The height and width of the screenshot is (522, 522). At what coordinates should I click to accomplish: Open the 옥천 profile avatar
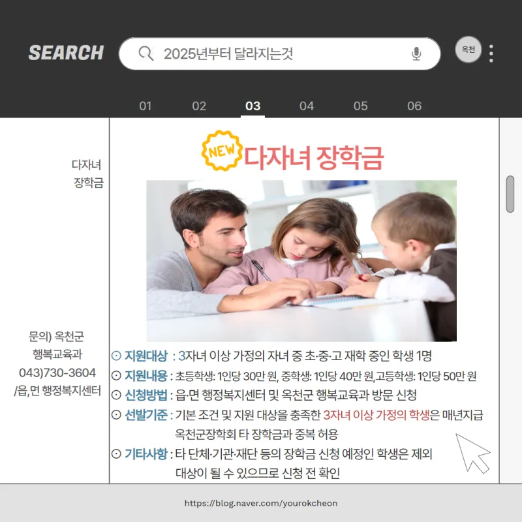click(468, 50)
